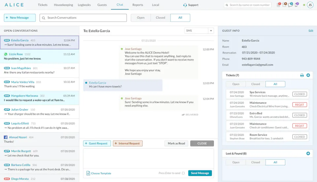Enable Press Enter to send checkbox
The image size is (317, 182).
pos(183,173)
